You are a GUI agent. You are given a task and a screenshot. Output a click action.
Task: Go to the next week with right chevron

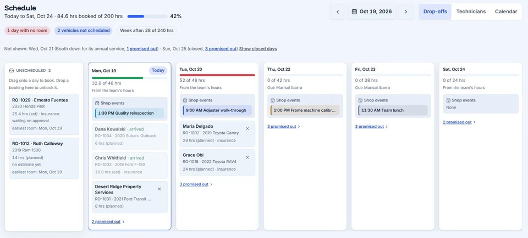[x=406, y=12]
